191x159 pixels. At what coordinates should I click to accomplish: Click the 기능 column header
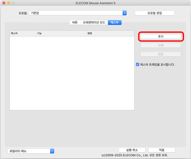coord(61,33)
